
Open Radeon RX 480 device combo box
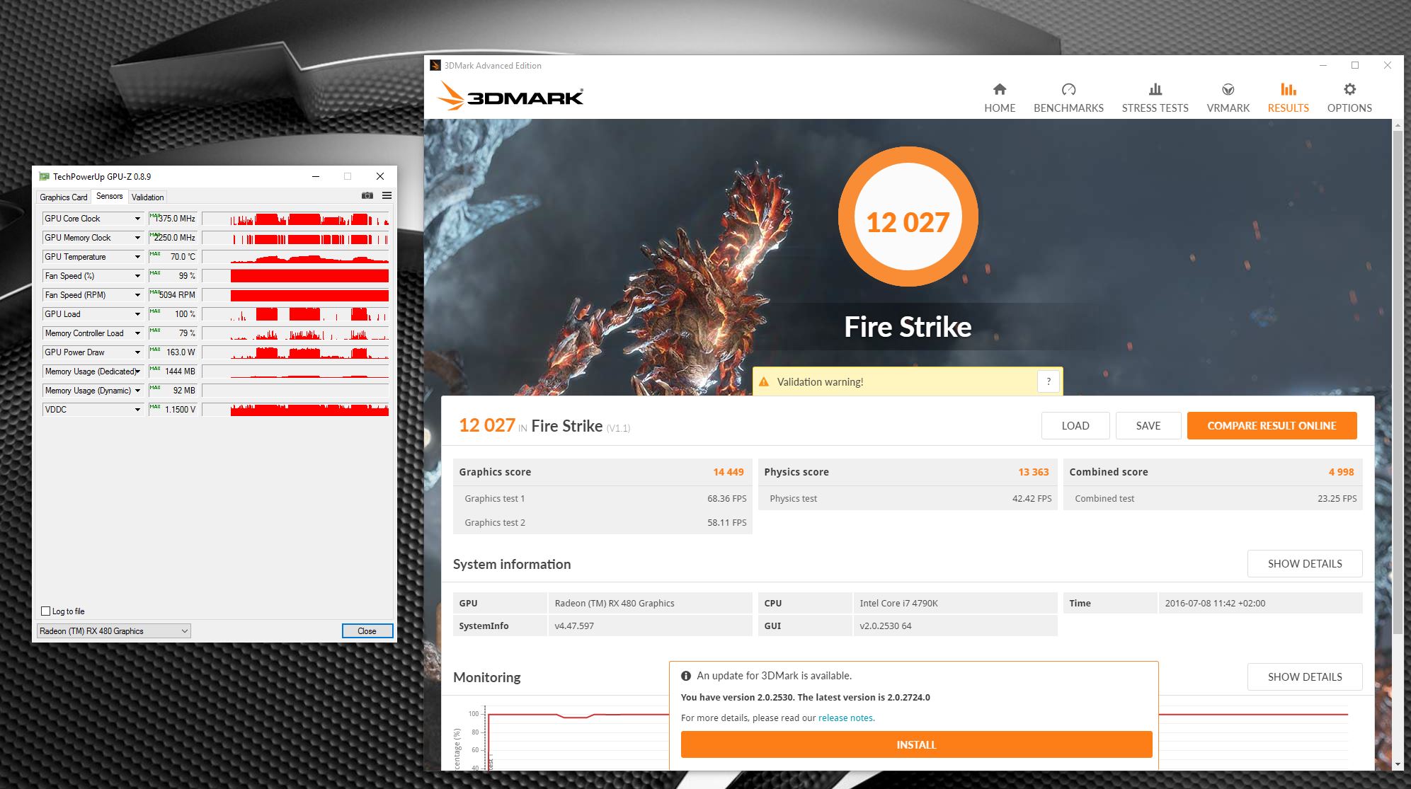113,631
